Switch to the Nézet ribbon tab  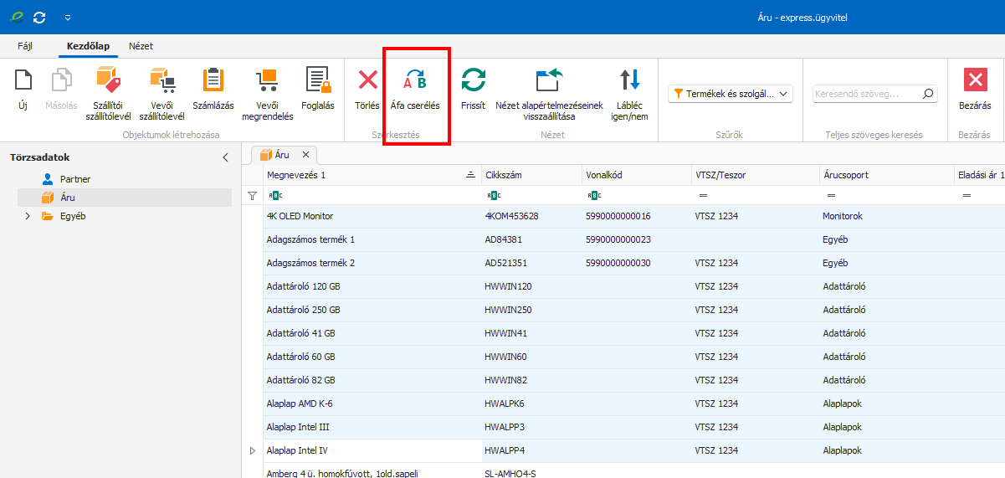(141, 46)
